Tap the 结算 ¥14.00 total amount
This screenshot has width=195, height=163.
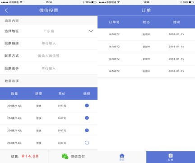tap(24, 156)
